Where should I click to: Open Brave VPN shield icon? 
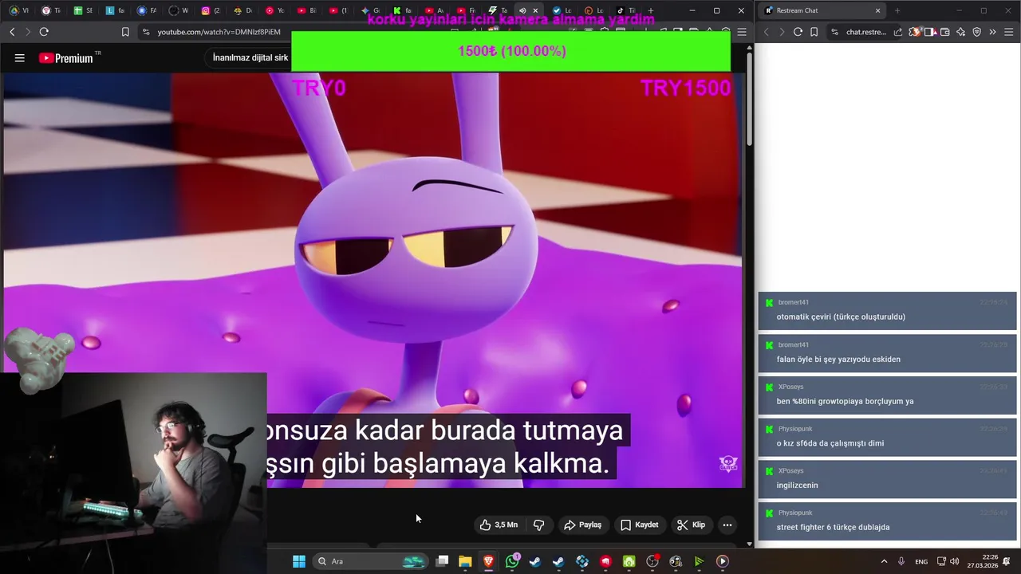coord(976,32)
